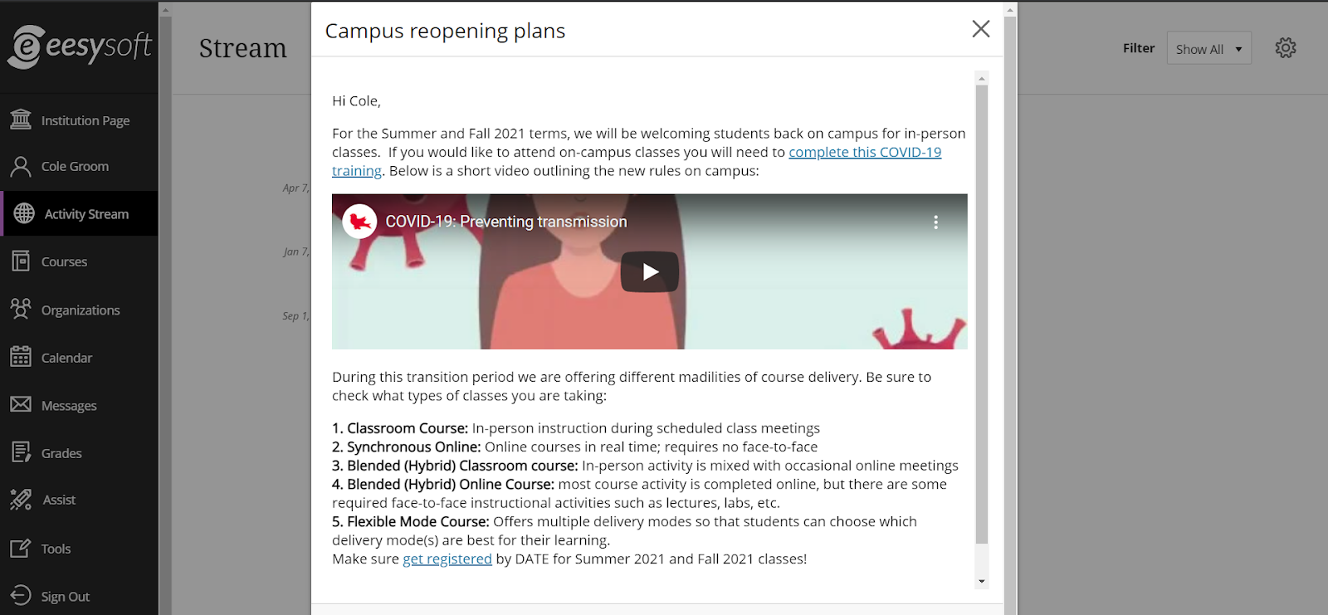The height and width of the screenshot is (615, 1328).
Task: Click the 'Campus reopening plans' dialog title
Action: point(445,31)
